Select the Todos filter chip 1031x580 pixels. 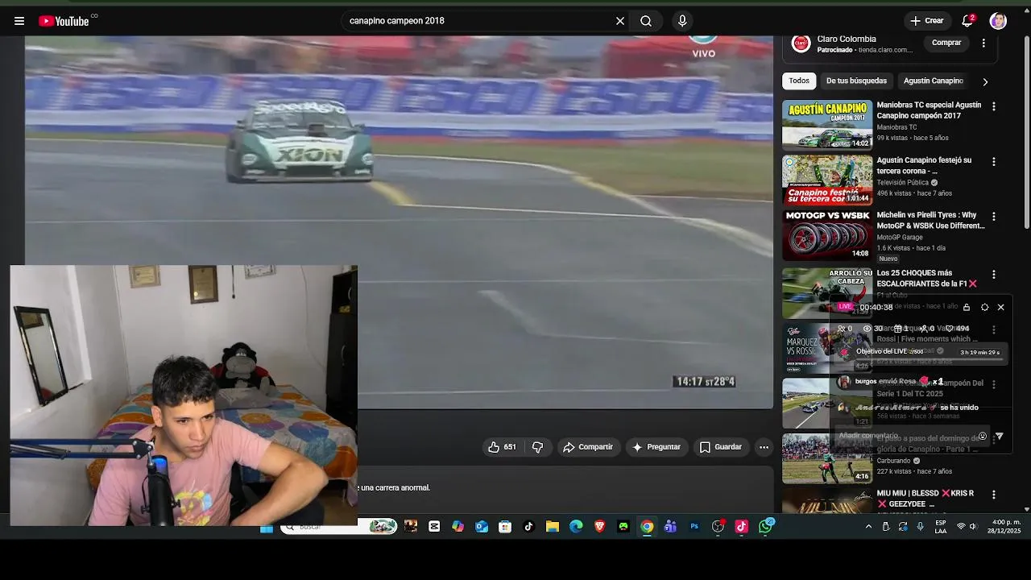(799, 81)
